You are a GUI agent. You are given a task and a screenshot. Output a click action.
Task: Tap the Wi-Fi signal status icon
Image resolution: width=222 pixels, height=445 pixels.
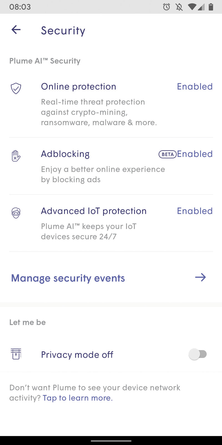pyautogui.click(x=192, y=7)
